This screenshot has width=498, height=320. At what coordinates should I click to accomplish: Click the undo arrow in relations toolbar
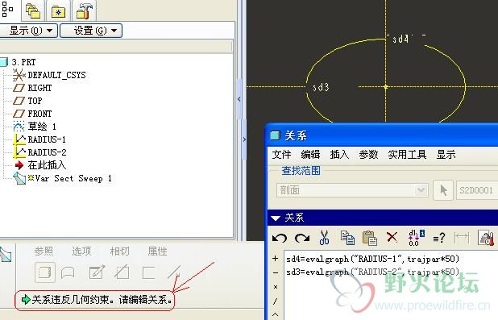[x=280, y=237]
